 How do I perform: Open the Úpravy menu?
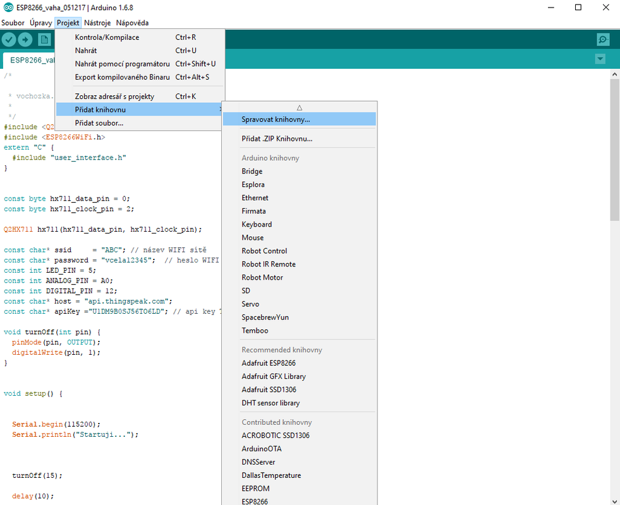pos(40,23)
